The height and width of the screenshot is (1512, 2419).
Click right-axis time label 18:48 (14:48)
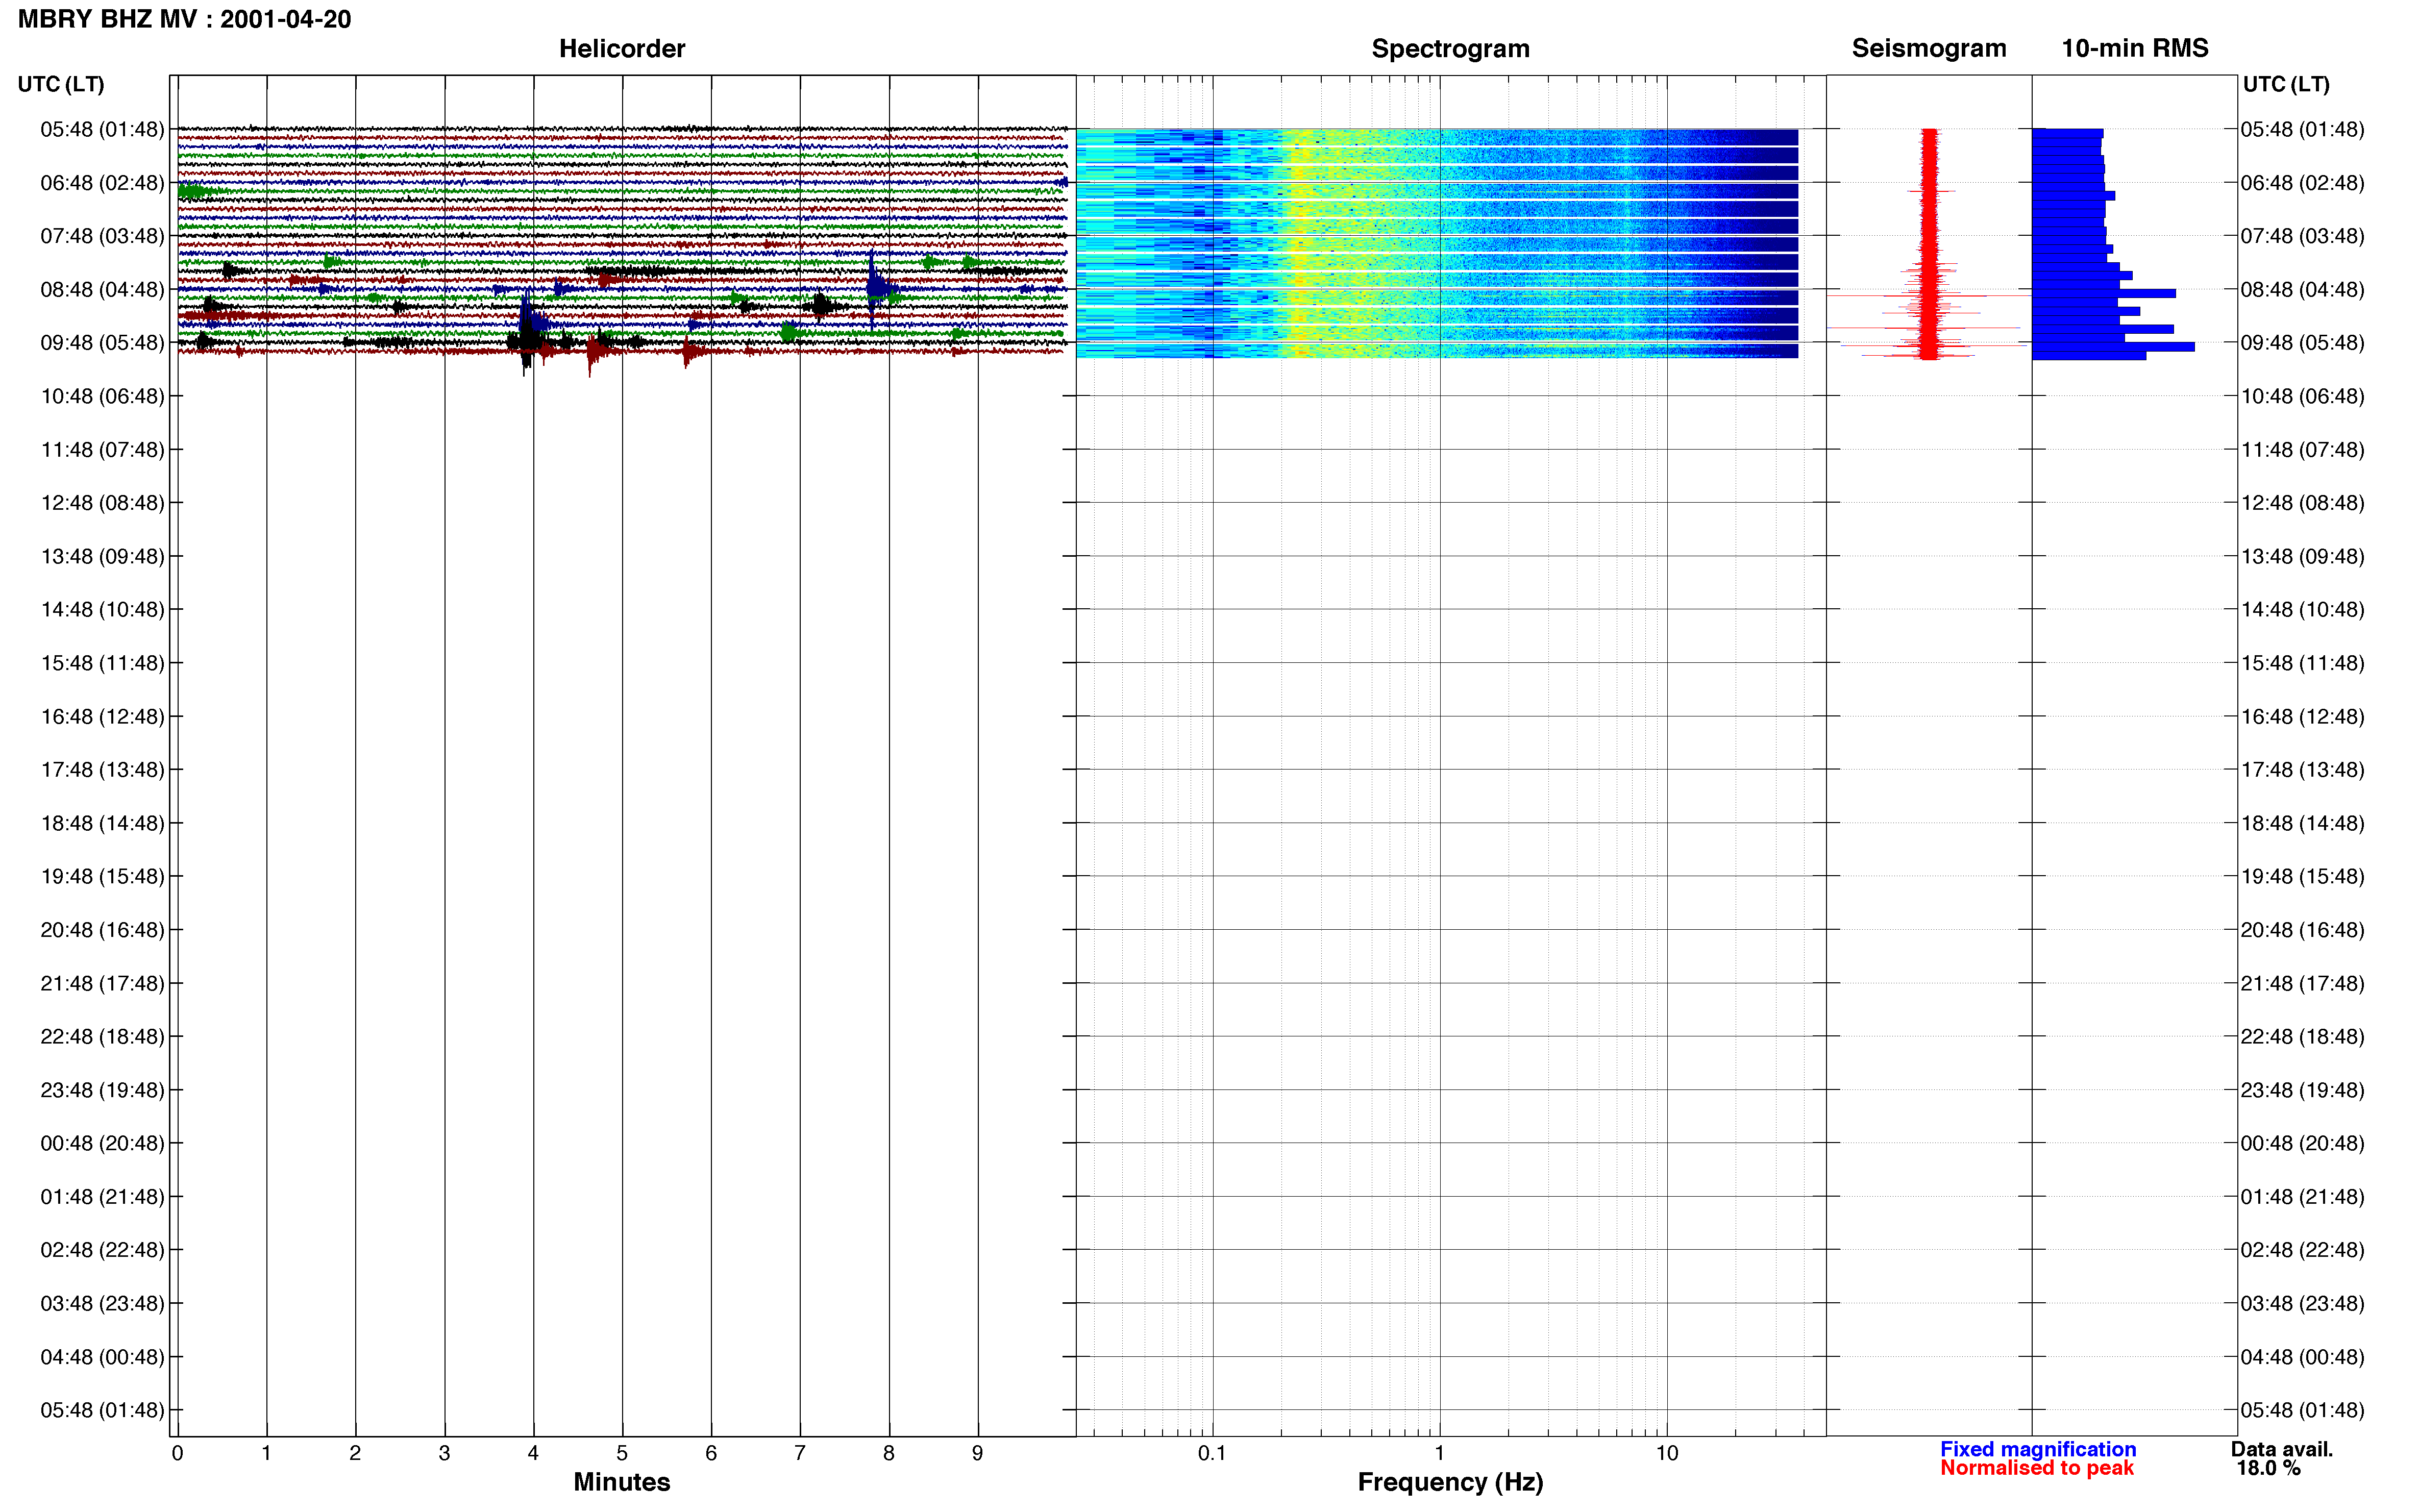(x=2302, y=823)
